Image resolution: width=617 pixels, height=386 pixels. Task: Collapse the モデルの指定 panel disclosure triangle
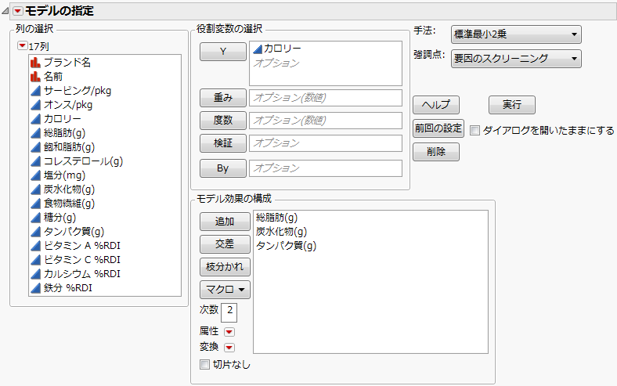6,10
